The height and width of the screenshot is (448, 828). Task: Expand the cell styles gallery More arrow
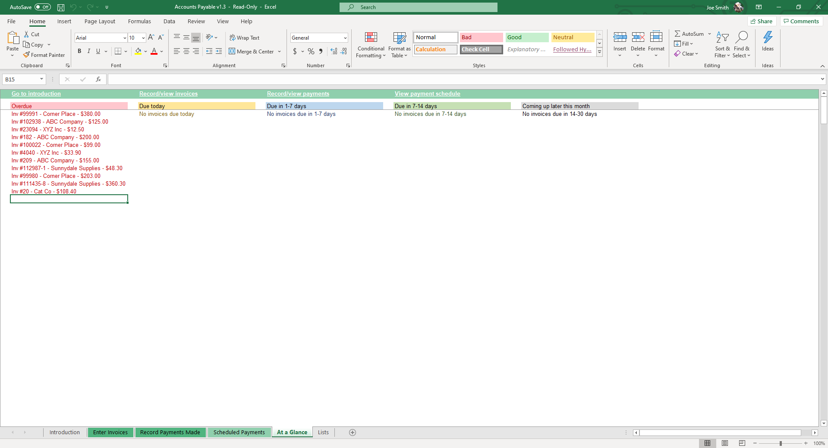pos(599,52)
